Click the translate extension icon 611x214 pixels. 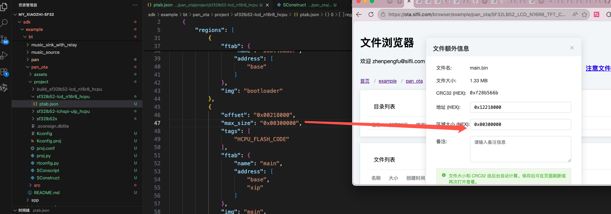(x=597, y=14)
